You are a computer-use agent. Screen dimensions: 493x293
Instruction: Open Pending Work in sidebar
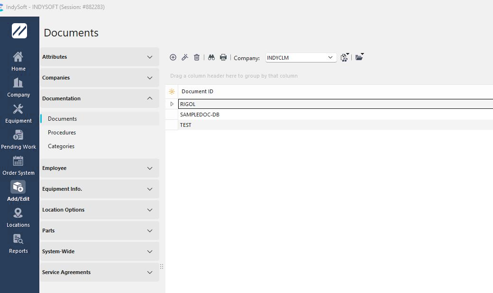[18, 140]
